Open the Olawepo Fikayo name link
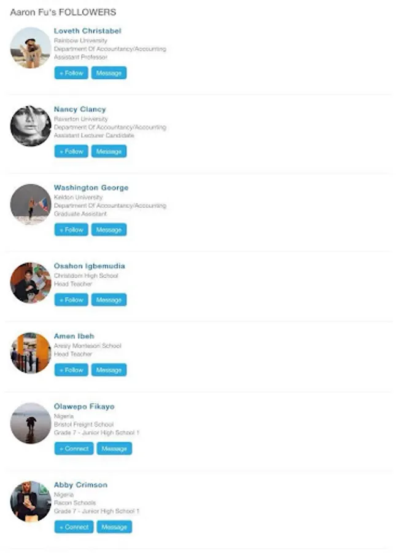Screen dimensions: 396x553 (x=84, y=407)
